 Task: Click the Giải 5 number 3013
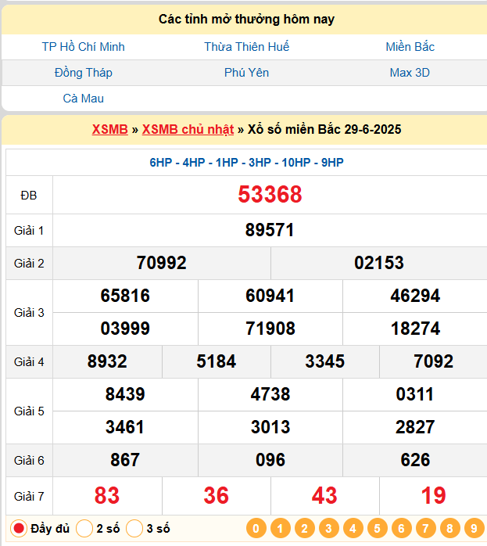click(x=270, y=427)
